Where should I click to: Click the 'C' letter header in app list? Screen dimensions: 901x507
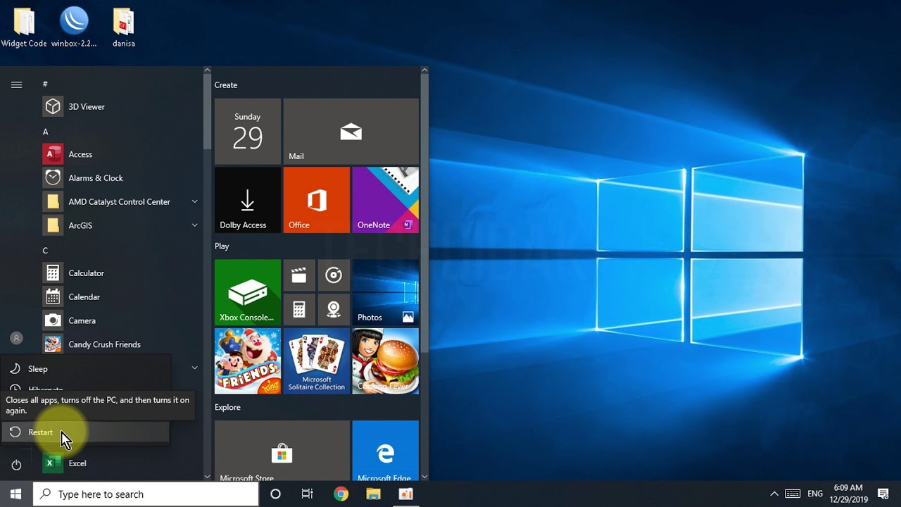pyautogui.click(x=45, y=251)
